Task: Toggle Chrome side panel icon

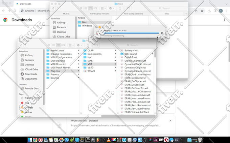Action: [x=215, y=11]
